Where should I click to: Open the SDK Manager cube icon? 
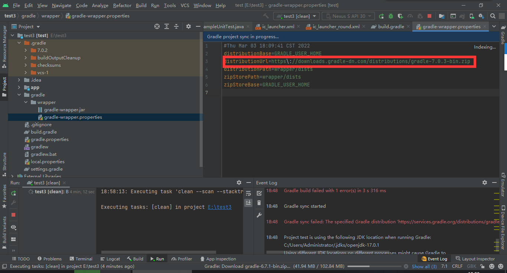tap(481, 16)
